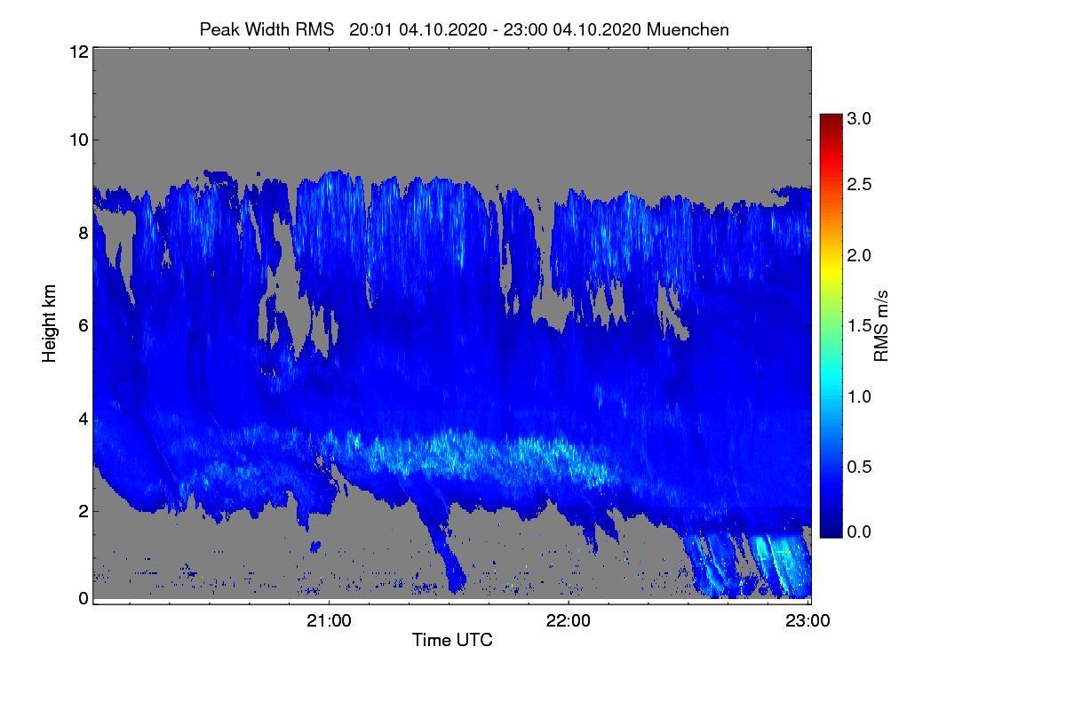Click the colorbar value '3.0'
Image resolution: width=1066 pixels, height=711 pixels.
point(859,118)
